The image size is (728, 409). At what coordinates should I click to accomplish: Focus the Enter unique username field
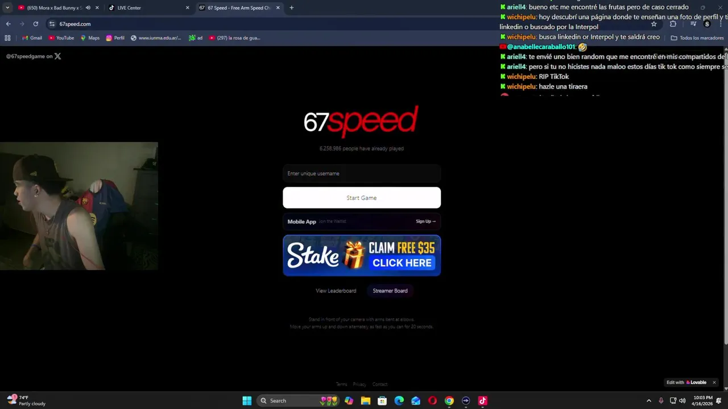click(x=362, y=173)
